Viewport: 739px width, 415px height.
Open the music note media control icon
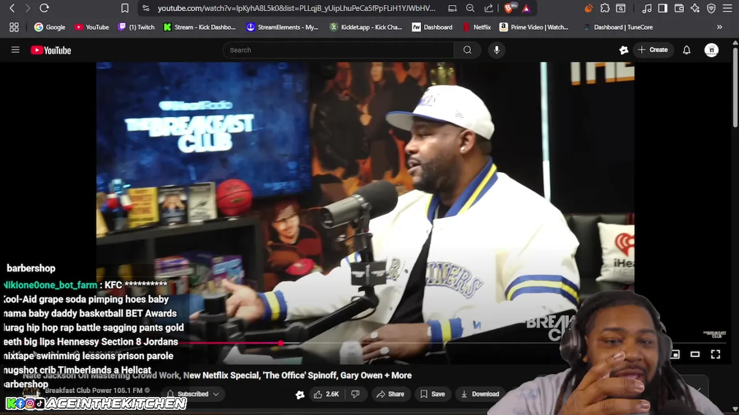click(647, 8)
